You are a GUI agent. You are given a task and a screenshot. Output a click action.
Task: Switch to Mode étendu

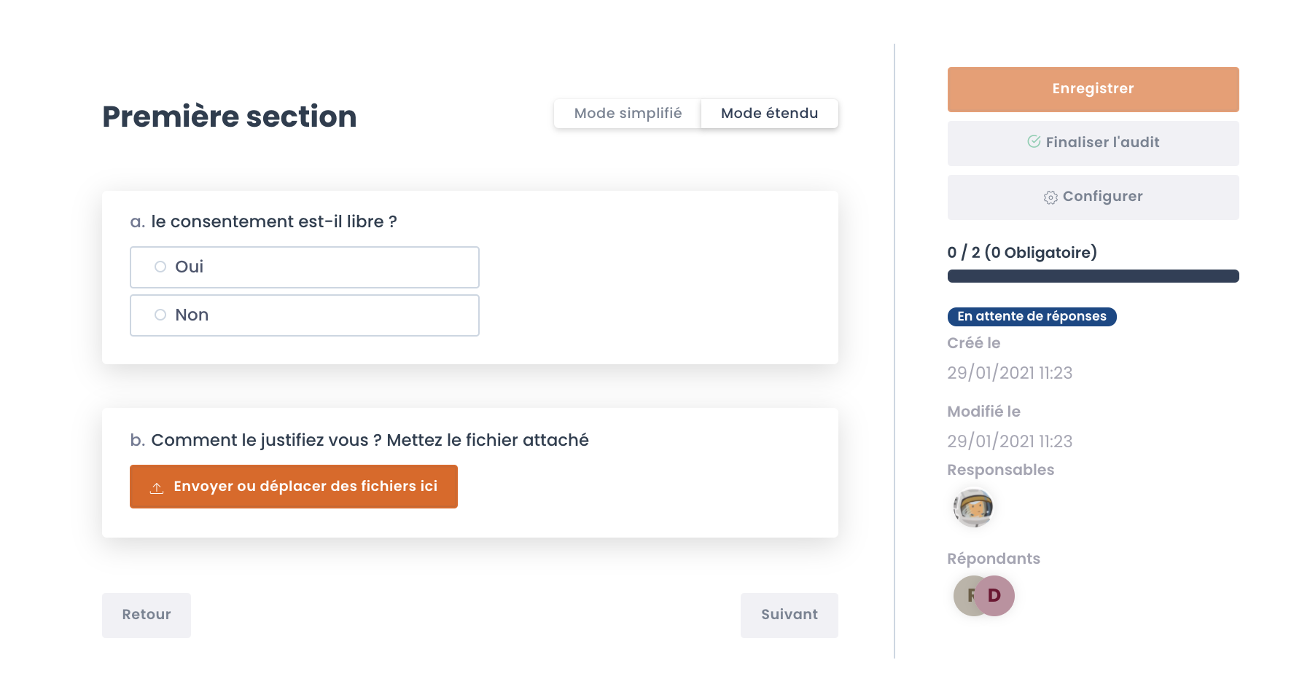(769, 114)
